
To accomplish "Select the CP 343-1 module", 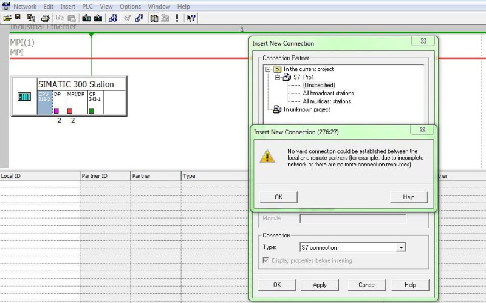I will [95, 103].
